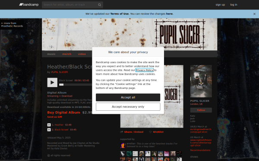Click the wishlist heart icon
The width and height of the screenshot is (259, 161).
pyautogui.click(x=150, y=132)
